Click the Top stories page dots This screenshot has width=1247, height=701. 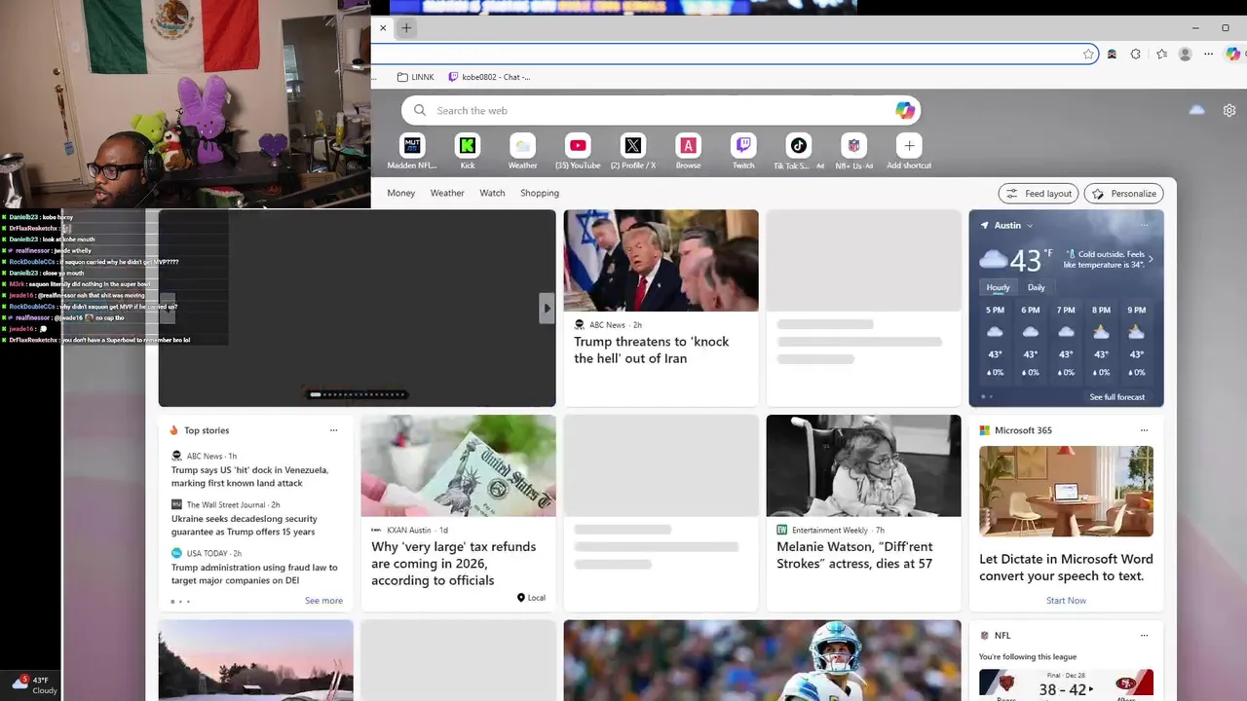point(180,602)
